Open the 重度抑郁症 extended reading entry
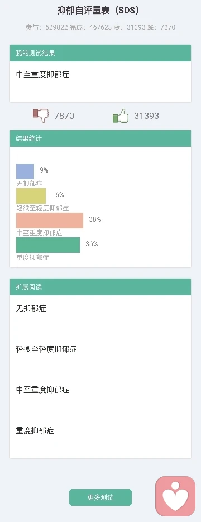The width and height of the screenshot is (201, 522). tap(35, 431)
